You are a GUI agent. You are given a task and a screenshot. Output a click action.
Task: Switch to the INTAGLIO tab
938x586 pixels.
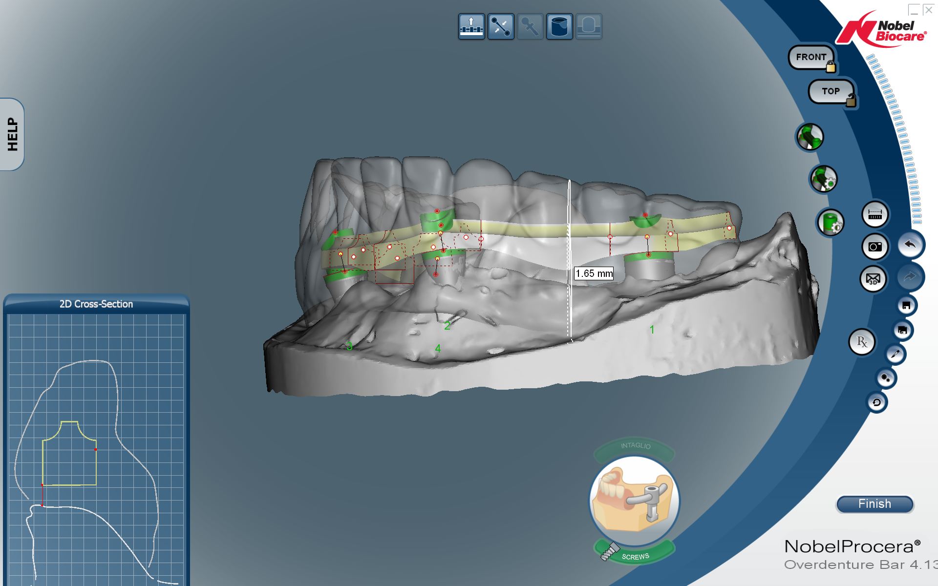[x=635, y=446]
